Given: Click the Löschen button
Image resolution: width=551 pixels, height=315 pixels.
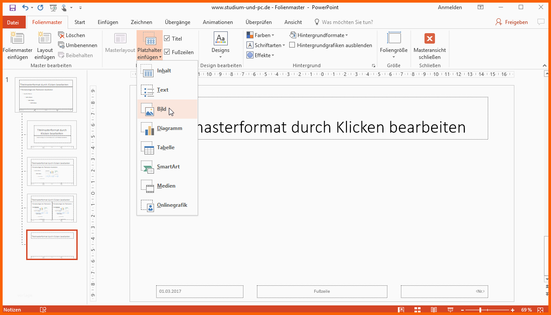Looking at the screenshot, I should pos(72,35).
